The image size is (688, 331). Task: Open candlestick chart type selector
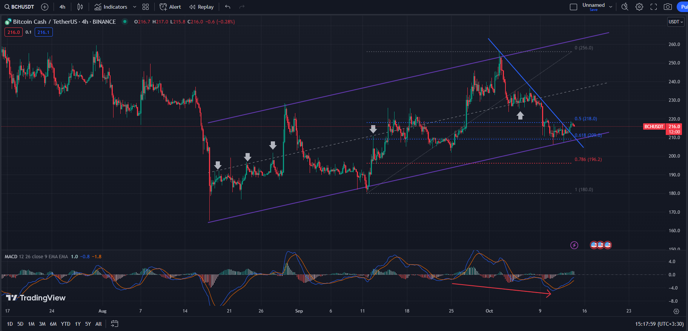[80, 7]
